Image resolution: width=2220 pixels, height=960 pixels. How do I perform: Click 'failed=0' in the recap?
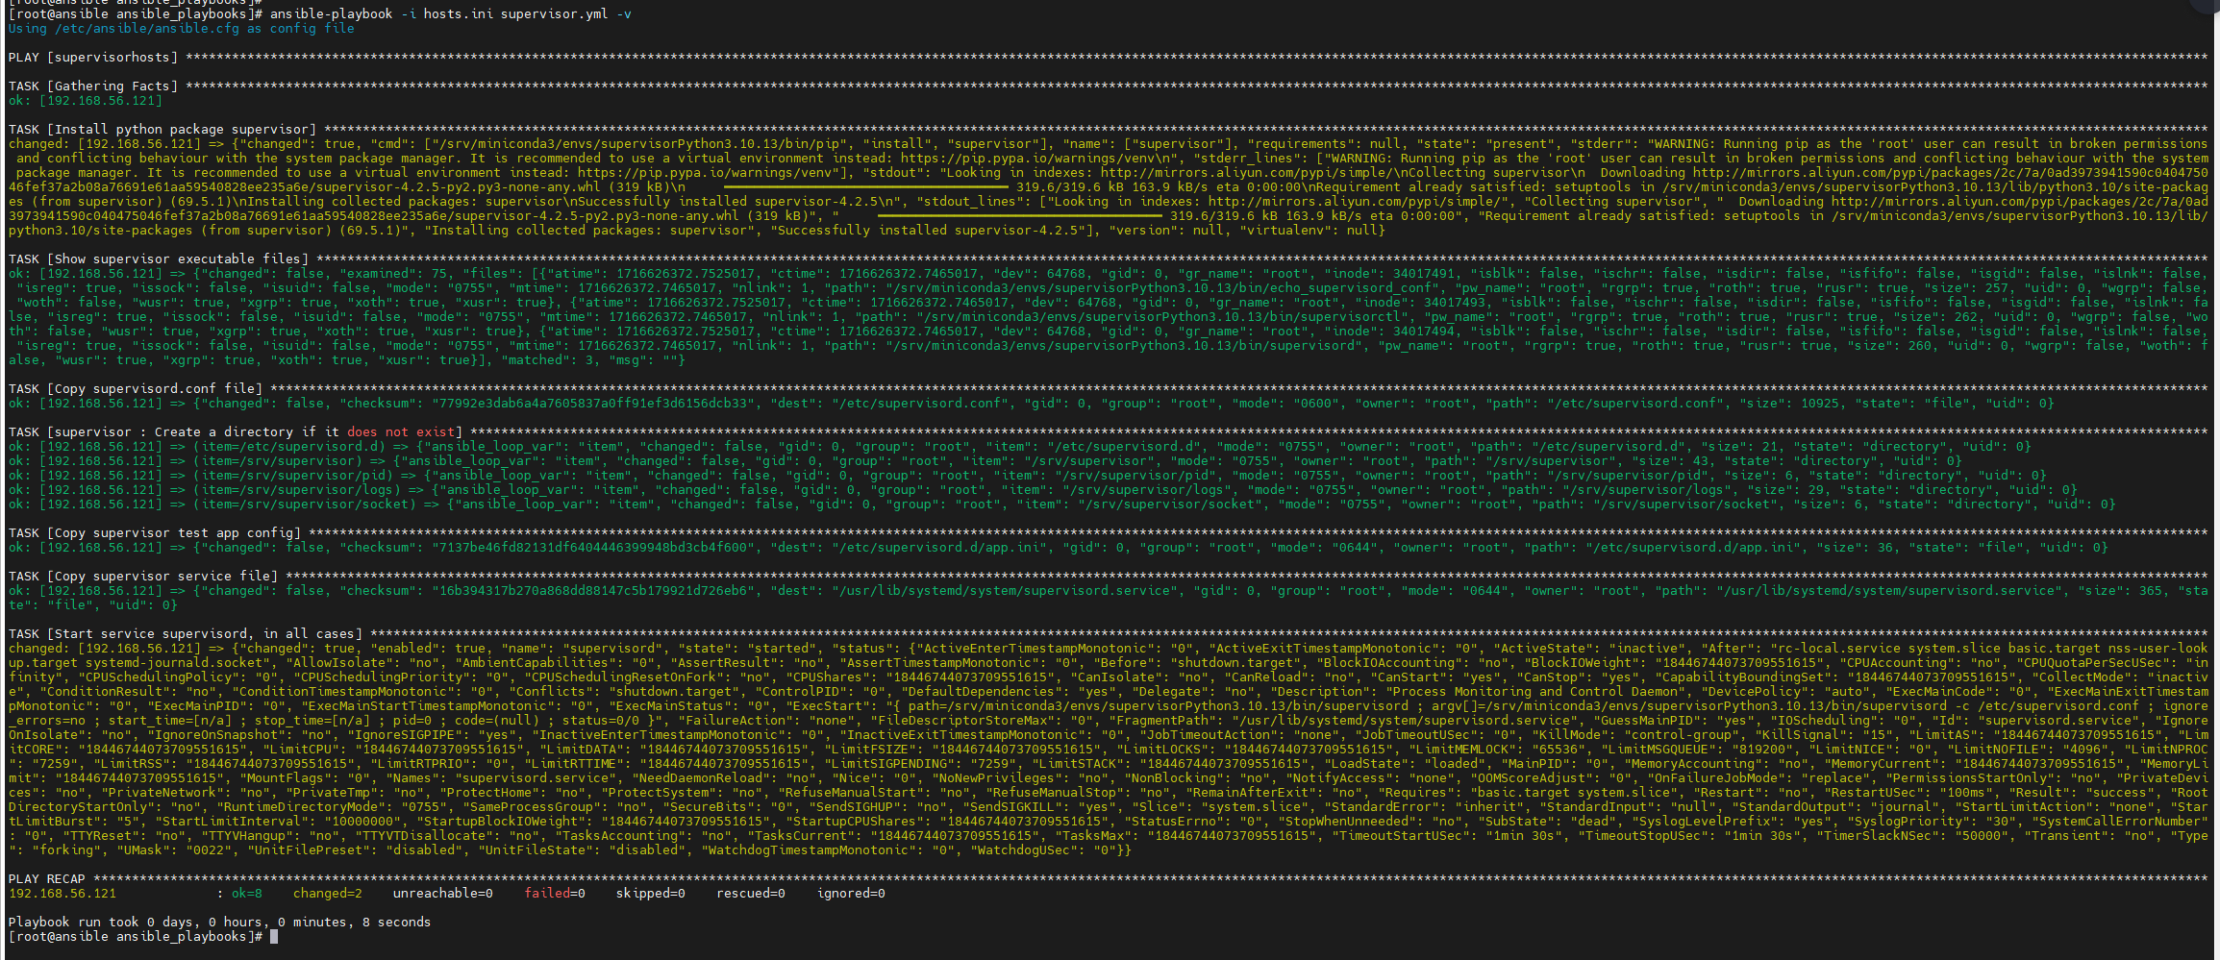click(x=555, y=894)
